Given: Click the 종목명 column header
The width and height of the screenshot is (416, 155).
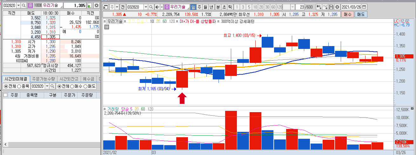Looking at the screenshot, I should 32,95.
